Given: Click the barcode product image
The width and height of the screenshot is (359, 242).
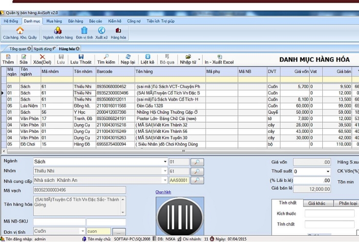Looking at the screenshot, I should pos(180,216).
